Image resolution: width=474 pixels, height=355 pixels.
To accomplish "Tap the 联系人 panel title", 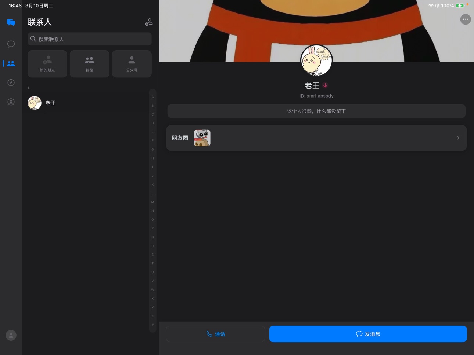I will pyautogui.click(x=40, y=22).
